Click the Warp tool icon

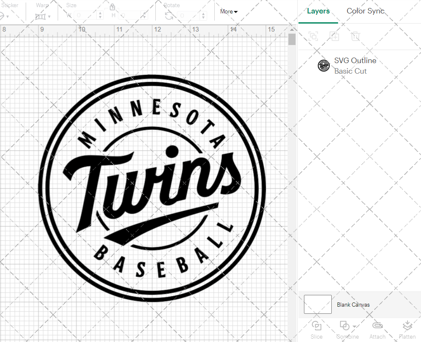(40, 16)
